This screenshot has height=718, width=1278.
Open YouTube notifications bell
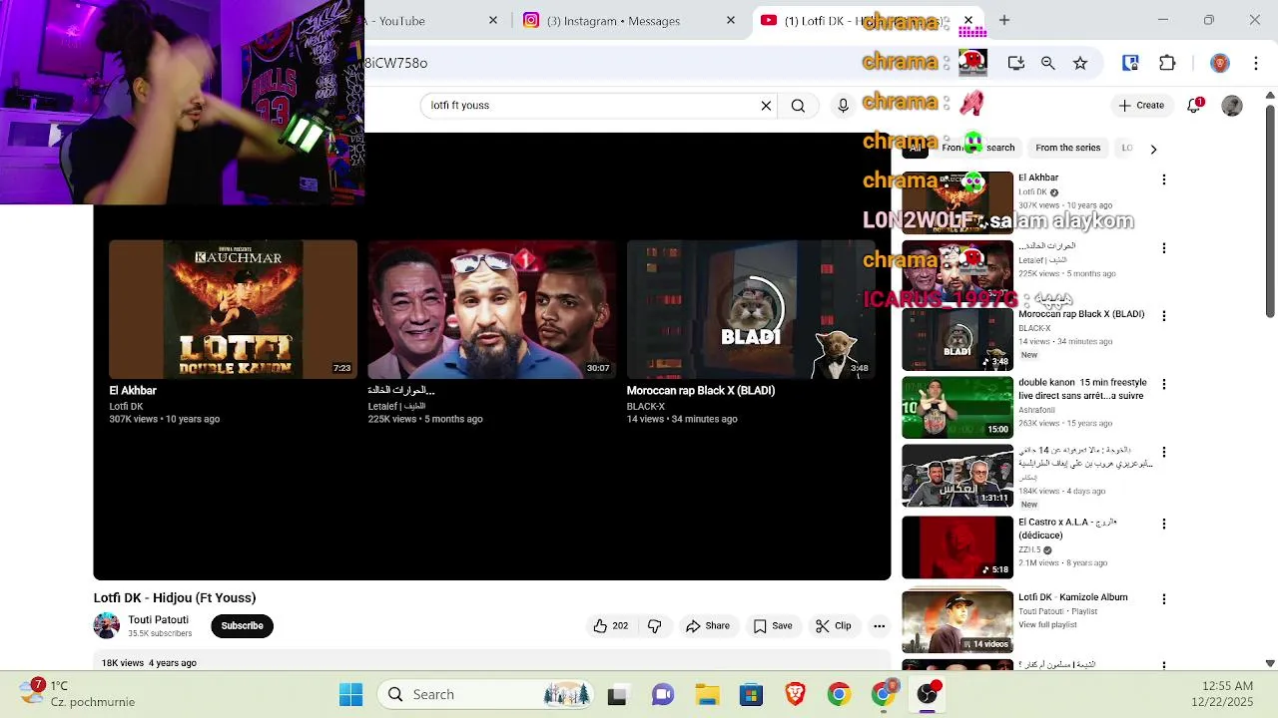click(x=1194, y=106)
